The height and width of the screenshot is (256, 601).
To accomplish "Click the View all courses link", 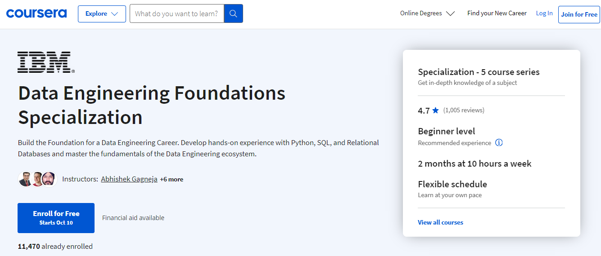I will click(440, 222).
